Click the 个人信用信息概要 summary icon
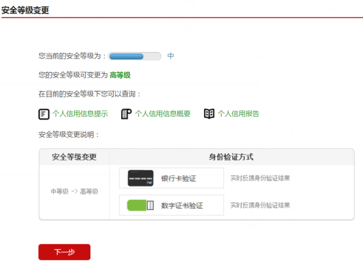Screen dimensions: 363x264 pos(126,114)
